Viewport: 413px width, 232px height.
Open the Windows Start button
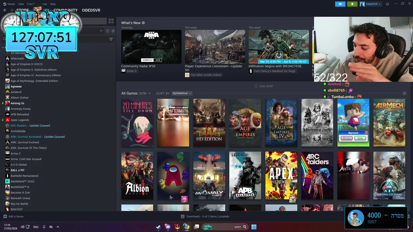254,227
